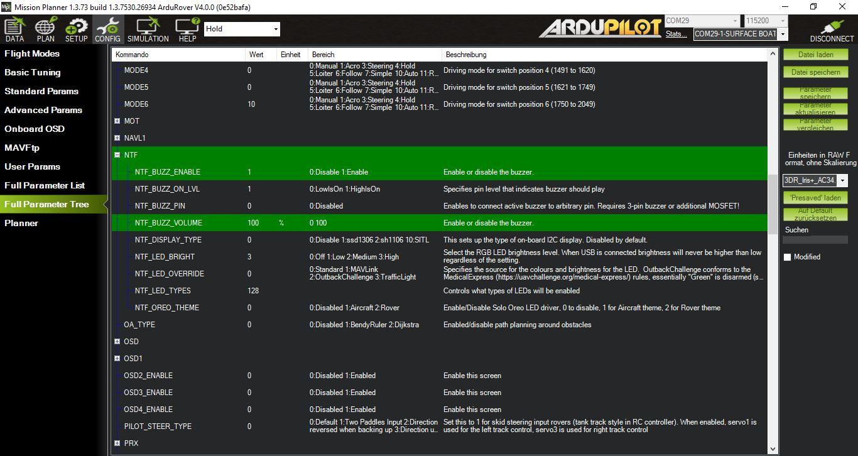Open the PLAN screen icon

(x=45, y=30)
